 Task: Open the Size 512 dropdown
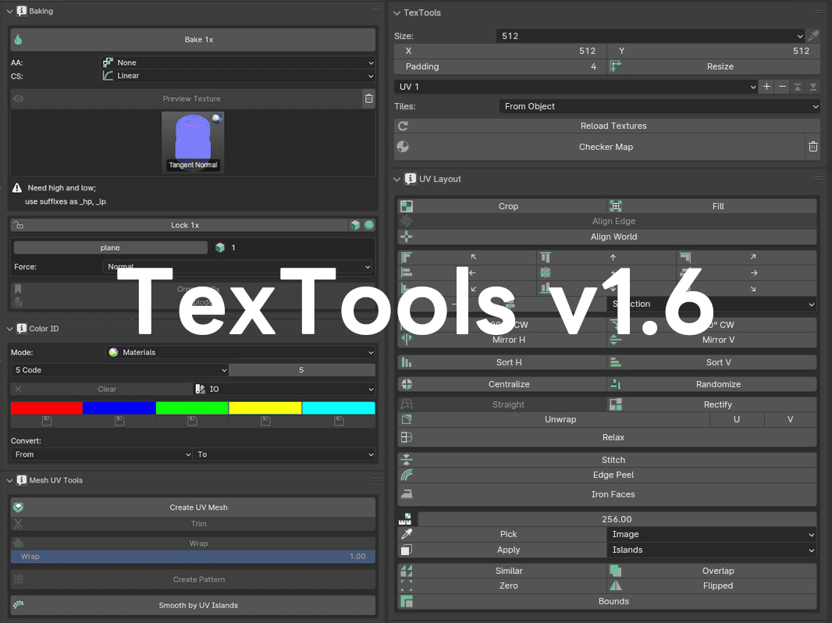(x=650, y=36)
